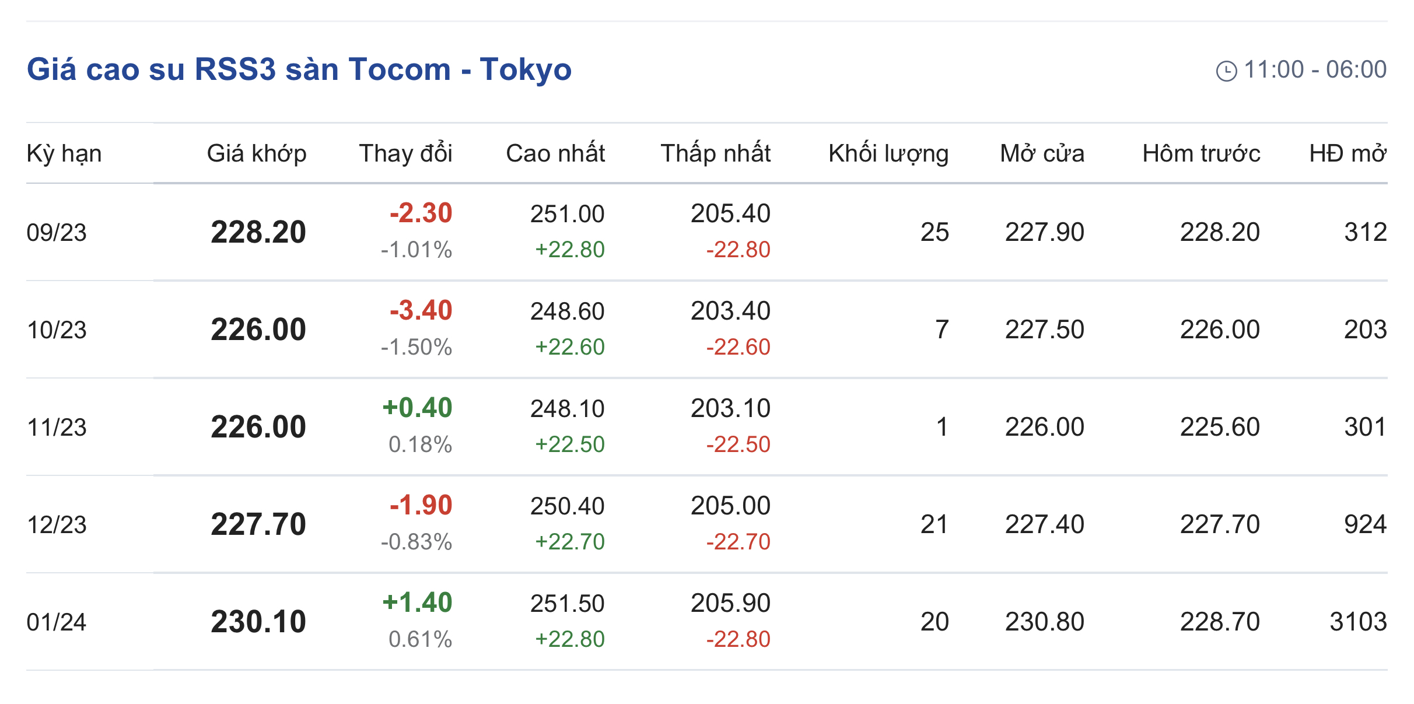Open the 12/23 contract row
This screenshot has height=704, width=1414.
(57, 525)
